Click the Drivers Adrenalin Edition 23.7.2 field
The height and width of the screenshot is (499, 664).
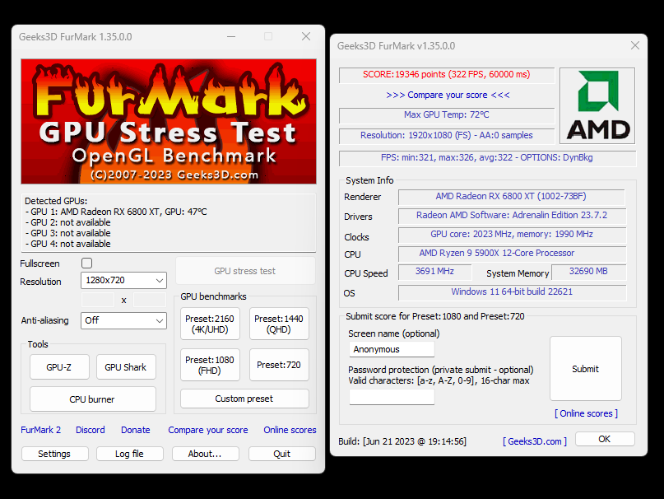pos(512,216)
